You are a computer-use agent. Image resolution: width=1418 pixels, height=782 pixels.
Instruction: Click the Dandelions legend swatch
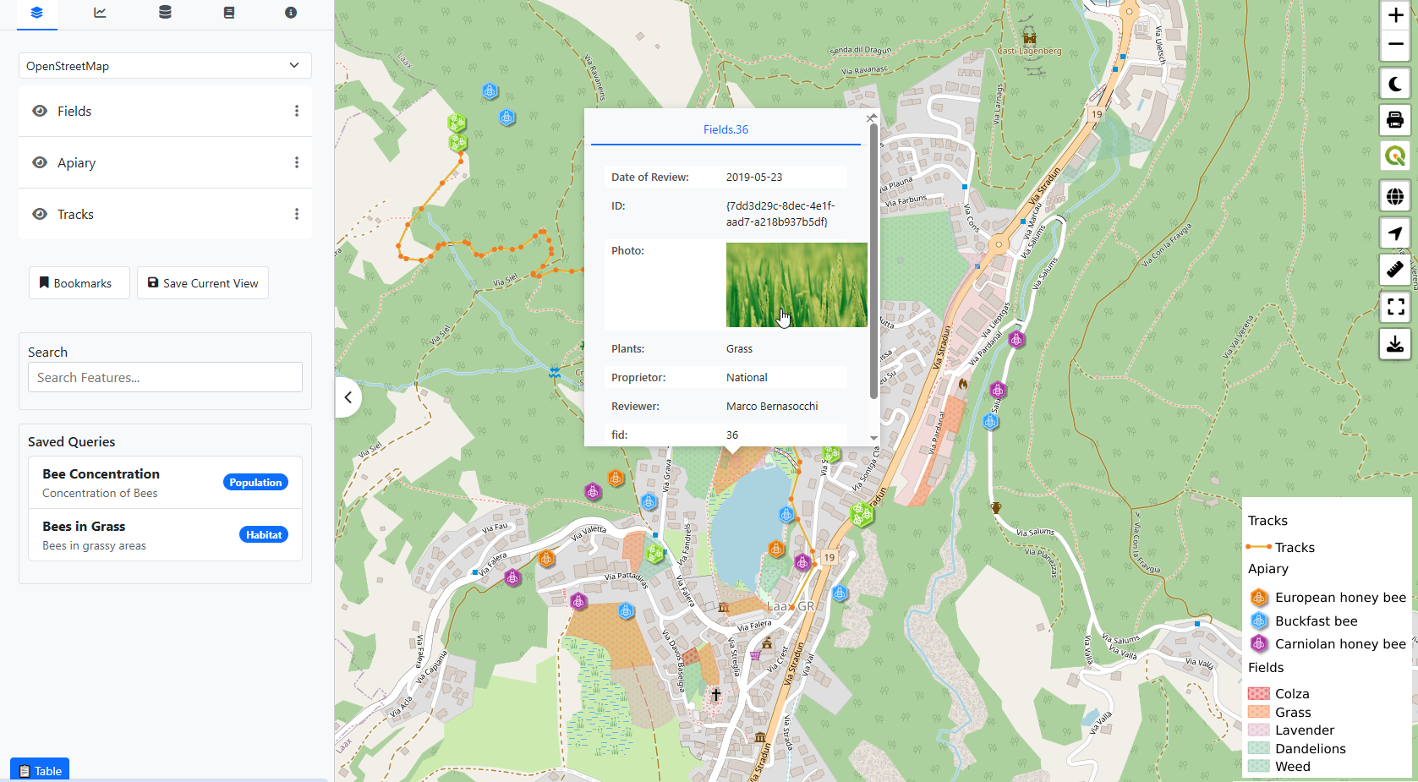click(1259, 748)
